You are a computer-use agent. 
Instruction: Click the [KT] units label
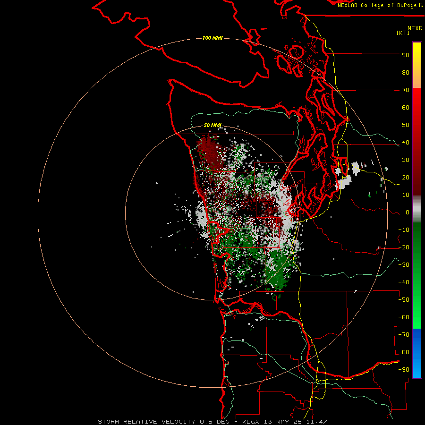403,33
